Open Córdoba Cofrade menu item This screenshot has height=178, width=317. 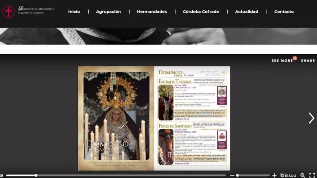(x=201, y=12)
